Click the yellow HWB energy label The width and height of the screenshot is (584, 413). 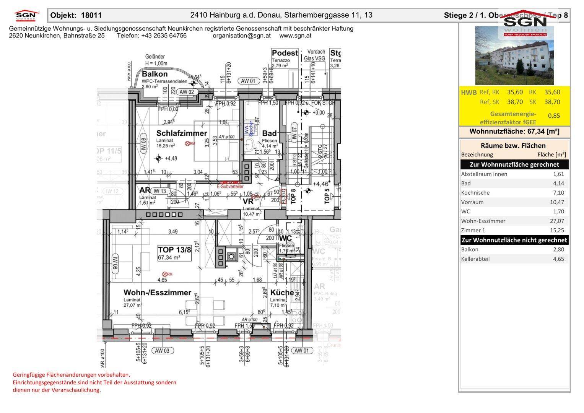tap(469, 92)
